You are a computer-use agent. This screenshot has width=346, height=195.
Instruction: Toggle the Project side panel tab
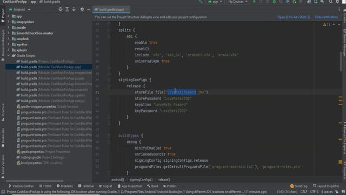[x=3, y=16]
